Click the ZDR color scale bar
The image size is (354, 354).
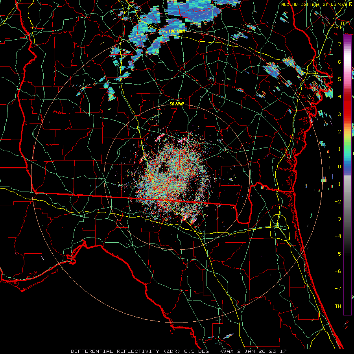tap(347, 175)
